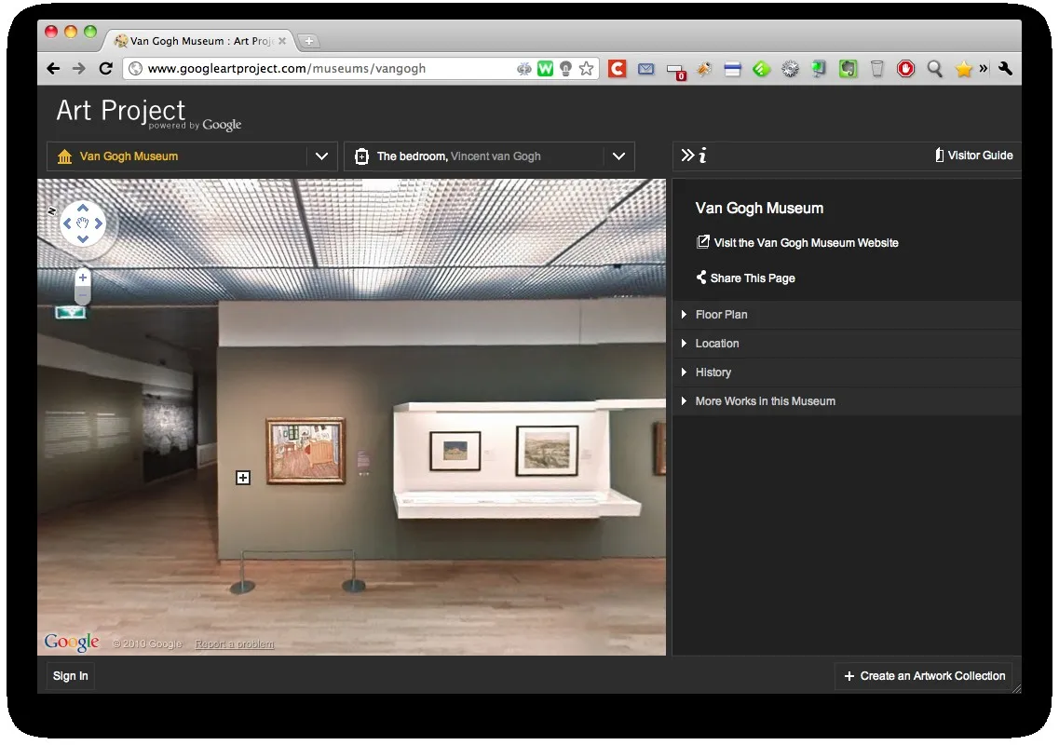The image size is (1059, 745).
Task: Click the gold star extension icon
Action: (963, 68)
